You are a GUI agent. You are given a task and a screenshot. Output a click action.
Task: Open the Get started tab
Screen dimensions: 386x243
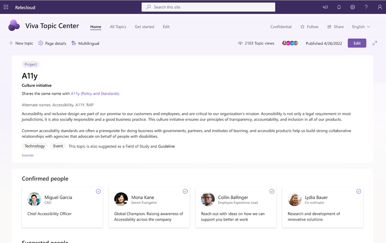144,27
